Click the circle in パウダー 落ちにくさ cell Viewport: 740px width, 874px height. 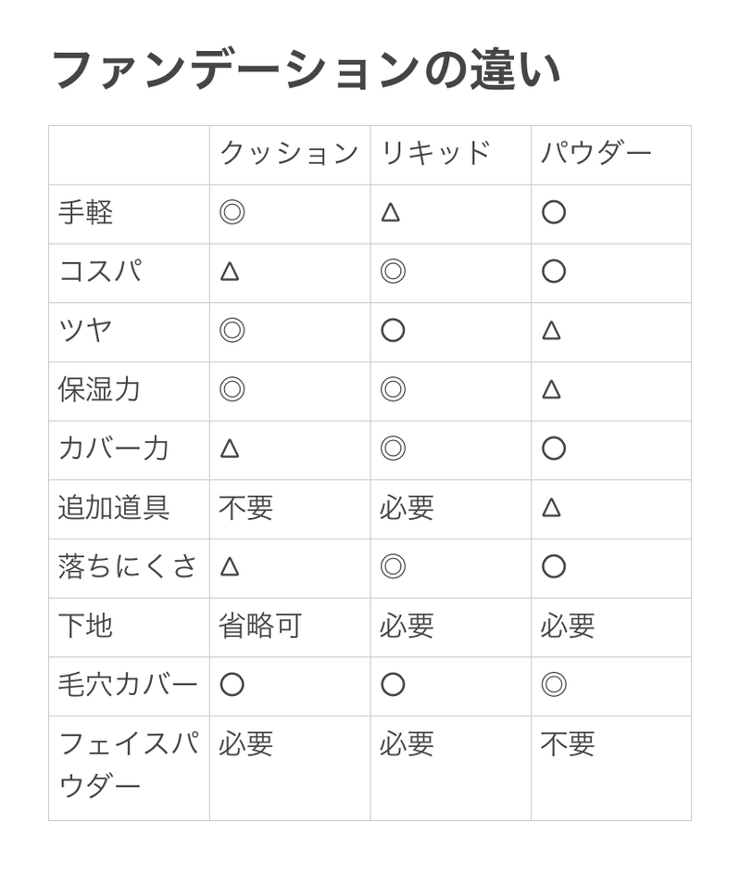click(x=553, y=566)
